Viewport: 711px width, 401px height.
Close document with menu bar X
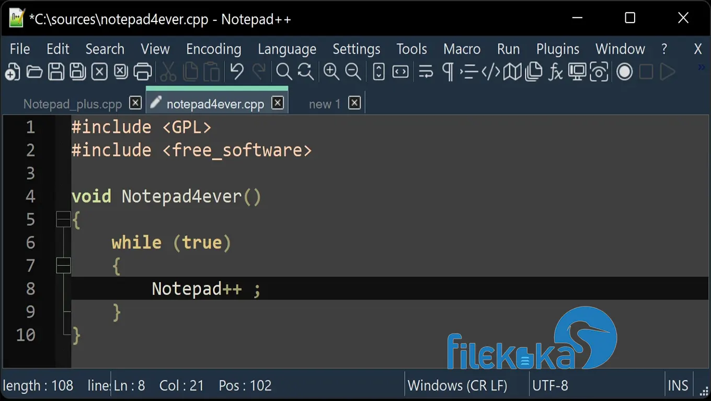pyautogui.click(x=698, y=49)
